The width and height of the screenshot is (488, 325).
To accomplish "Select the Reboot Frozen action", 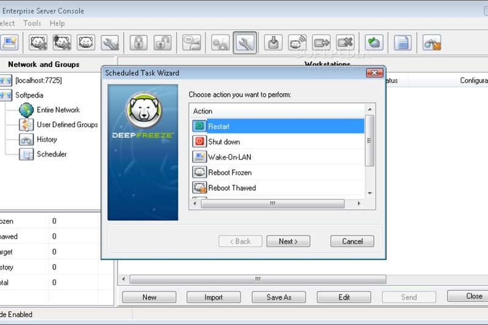I will 278,173.
